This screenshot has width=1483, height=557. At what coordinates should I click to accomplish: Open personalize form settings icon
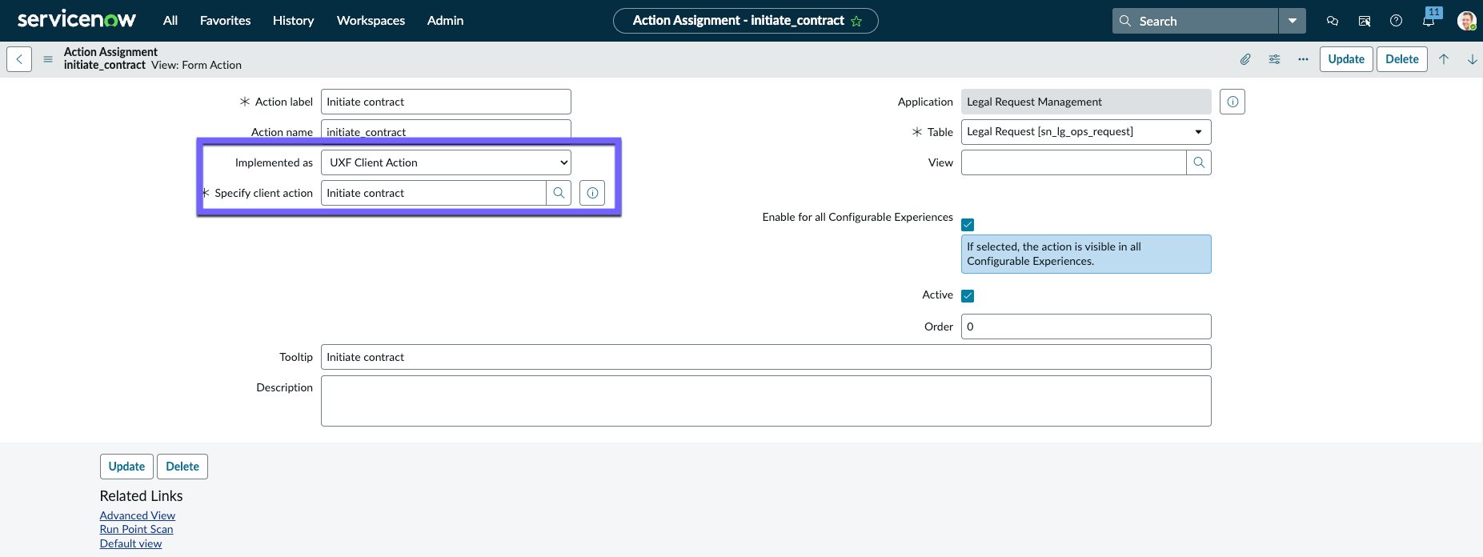[x=1274, y=59]
